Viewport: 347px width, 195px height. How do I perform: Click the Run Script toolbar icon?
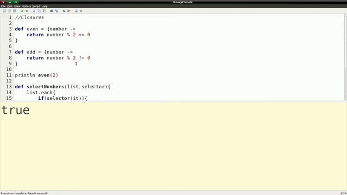[76, 11]
